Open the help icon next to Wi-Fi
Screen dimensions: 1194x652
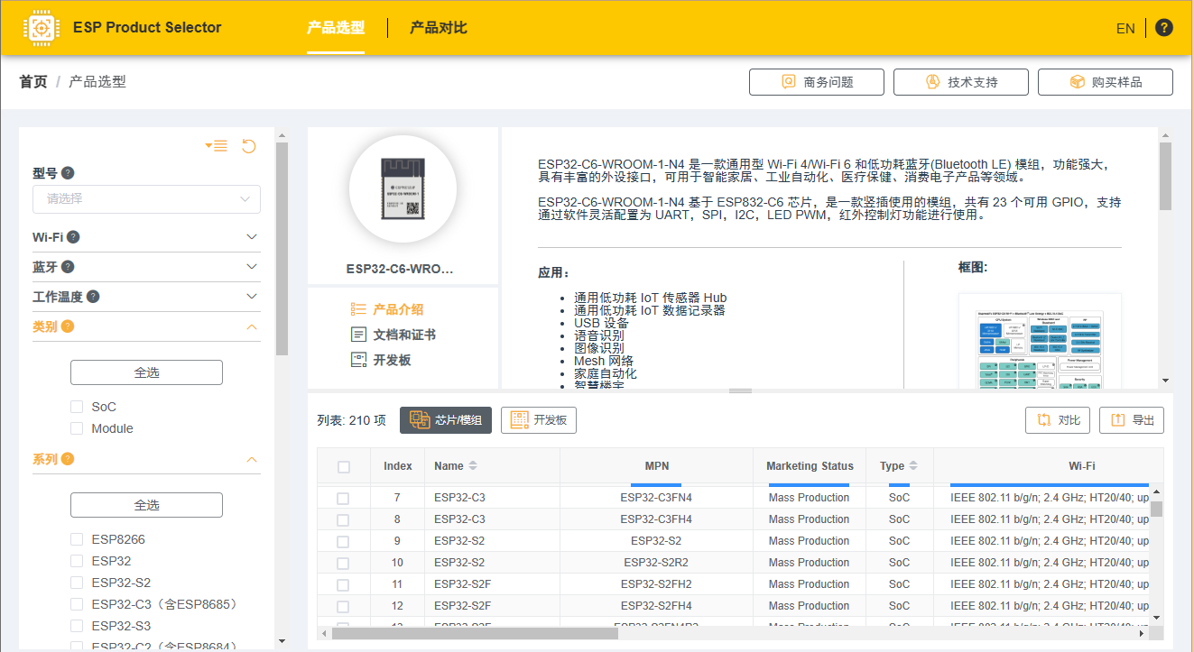pyautogui.click(x=74, y=236)
